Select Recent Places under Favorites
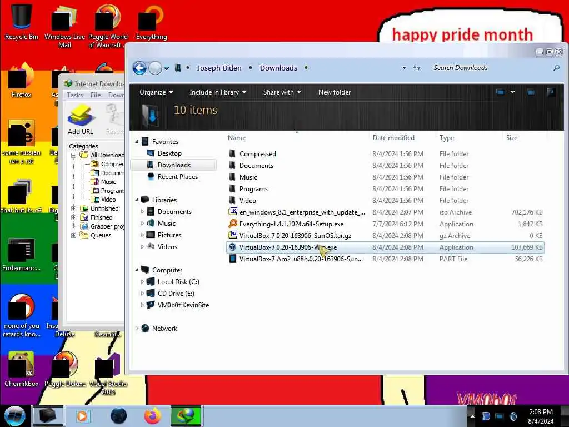 click(x=177, y=176)
